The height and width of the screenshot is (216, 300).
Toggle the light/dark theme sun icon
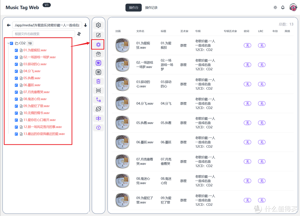point(275,7)
